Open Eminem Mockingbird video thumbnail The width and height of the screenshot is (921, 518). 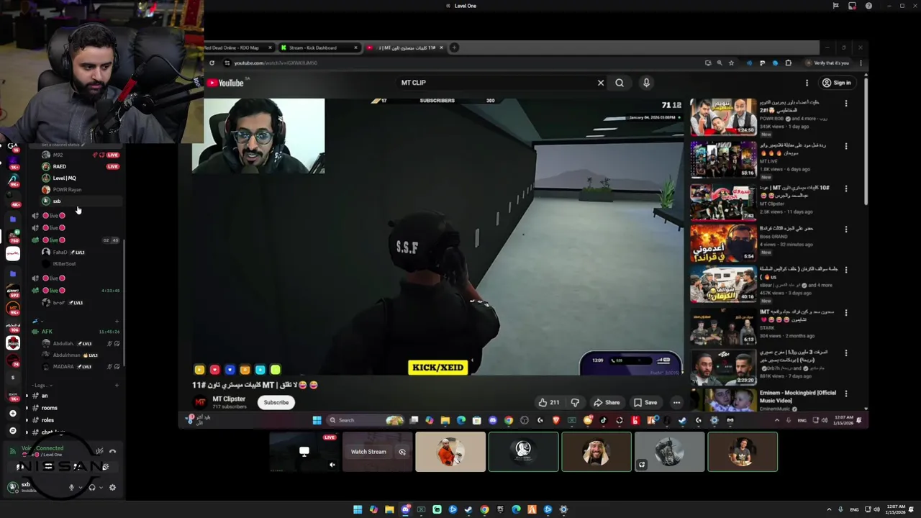[723, 400]
